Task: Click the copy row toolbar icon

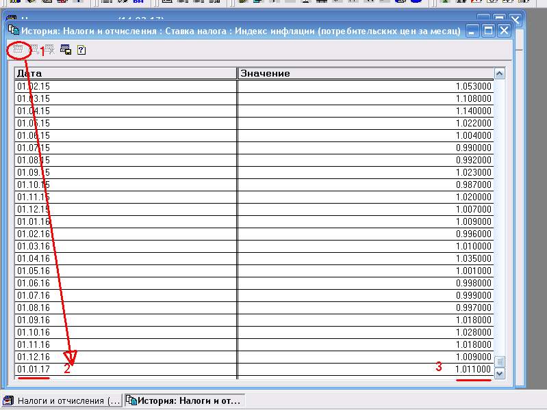Action: pos(34,49)
